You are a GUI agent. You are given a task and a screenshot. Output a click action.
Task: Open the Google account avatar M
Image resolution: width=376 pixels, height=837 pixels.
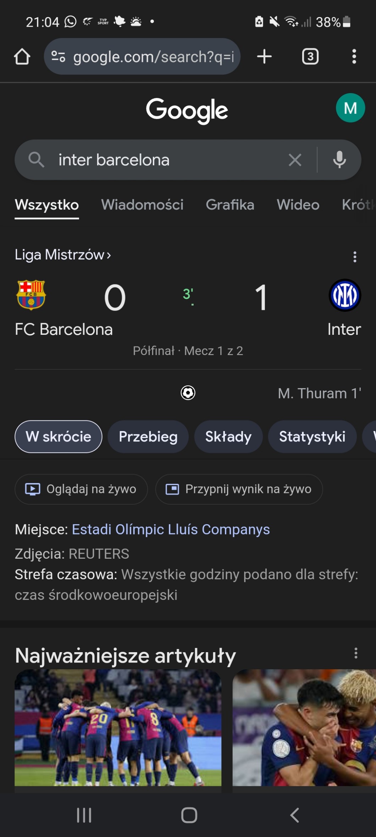pyautogui.click(x=350, y=108)
